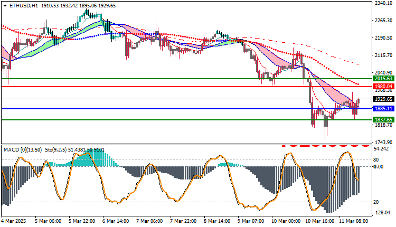Click the 7 Mar 06:00 time label
Screen dimensions: 396x227
click(149, 221)
